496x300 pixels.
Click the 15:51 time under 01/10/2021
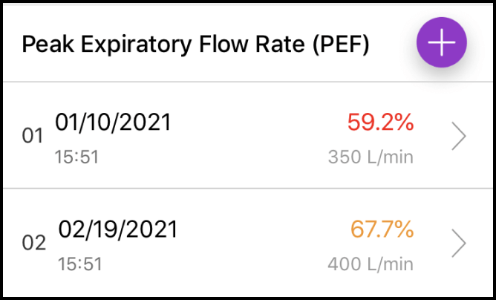[76, 157]
